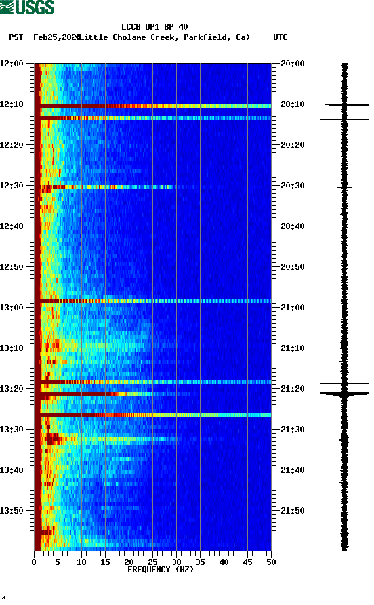
Task: Click the 30 Hz frequency axis label
Action: tap(176, 562)
